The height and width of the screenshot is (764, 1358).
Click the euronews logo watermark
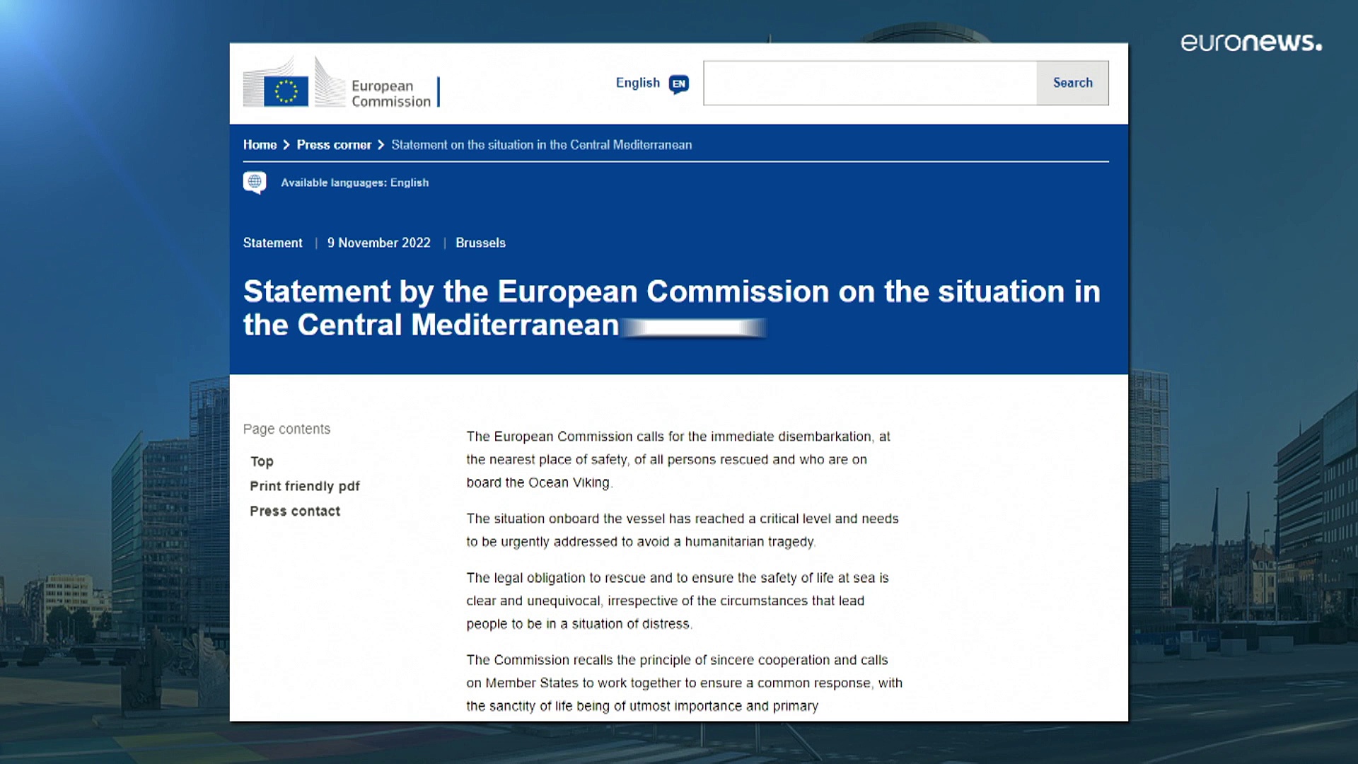point(1250,42)
